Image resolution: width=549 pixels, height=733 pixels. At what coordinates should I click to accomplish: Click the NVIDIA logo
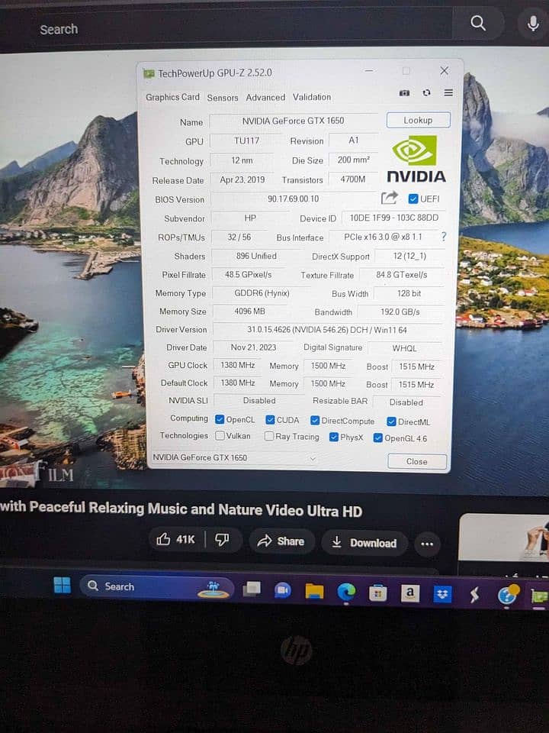tap(416, 159)
